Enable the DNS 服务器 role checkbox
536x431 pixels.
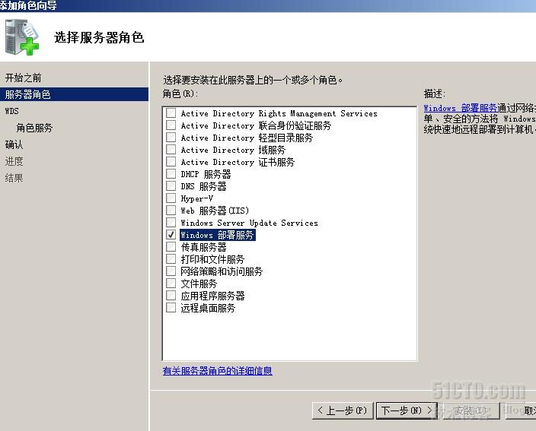pos(171,186)
